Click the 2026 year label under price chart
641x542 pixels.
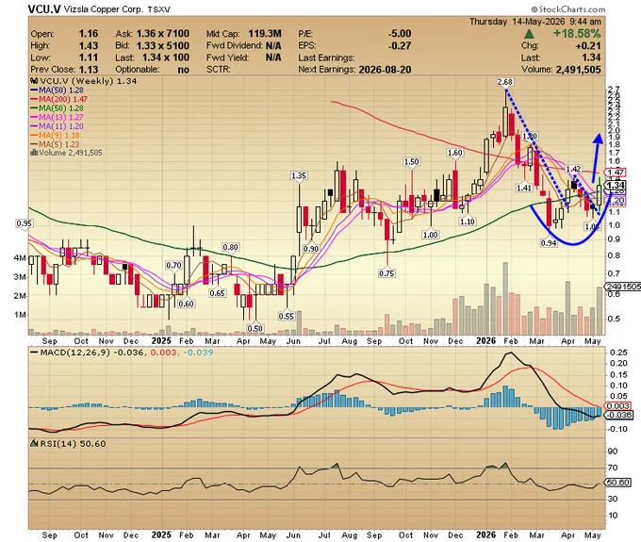pyautogui.click(x=485, y=341)
